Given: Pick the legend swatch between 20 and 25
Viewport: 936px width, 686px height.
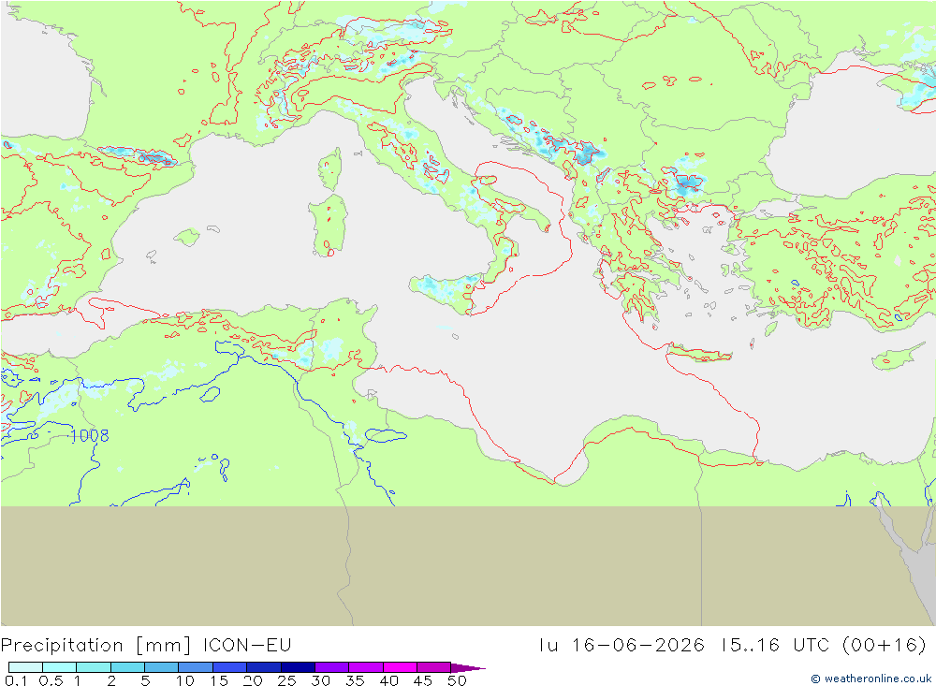Looking at the screenshot, I should 264,667.
